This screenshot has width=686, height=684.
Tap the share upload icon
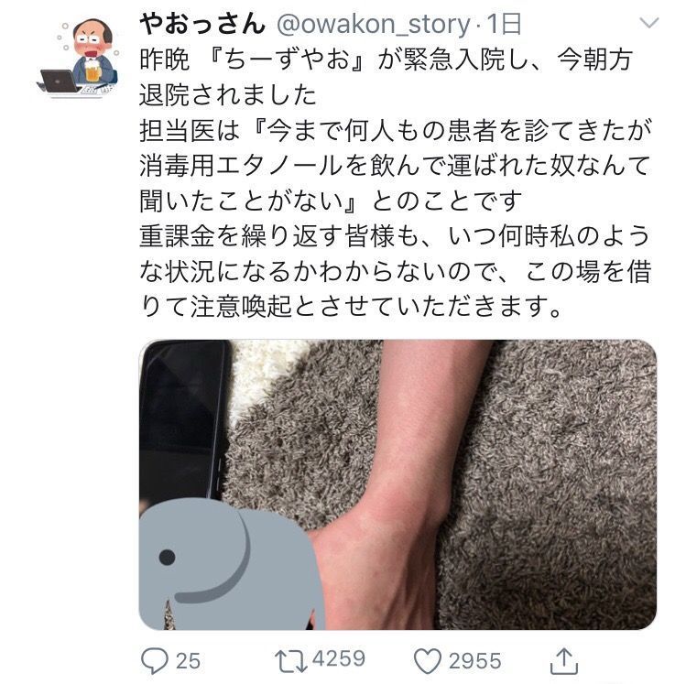pyautogui.click(x=563, y=661)
